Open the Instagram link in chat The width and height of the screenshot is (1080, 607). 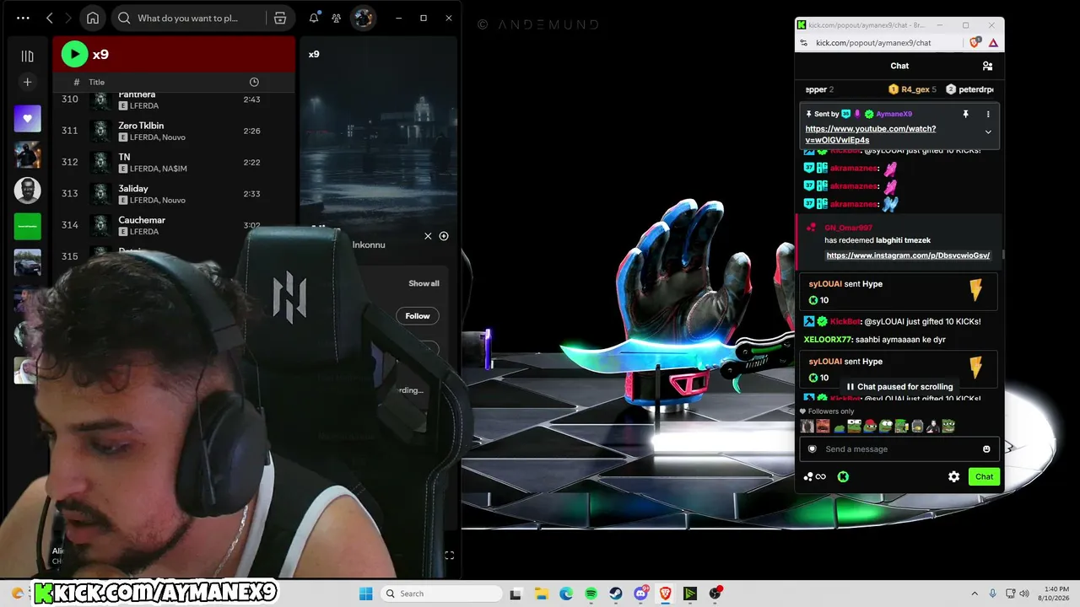coord(908,255)
